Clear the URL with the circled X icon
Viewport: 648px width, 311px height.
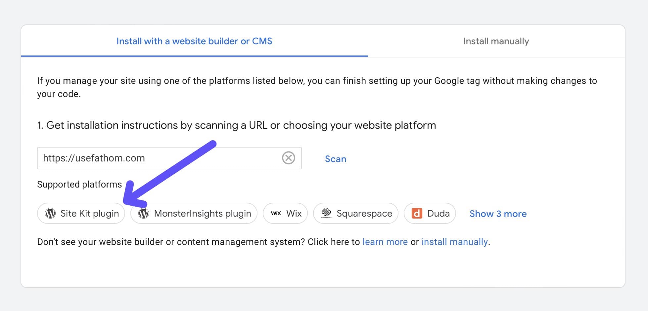(x=288, y=158)
